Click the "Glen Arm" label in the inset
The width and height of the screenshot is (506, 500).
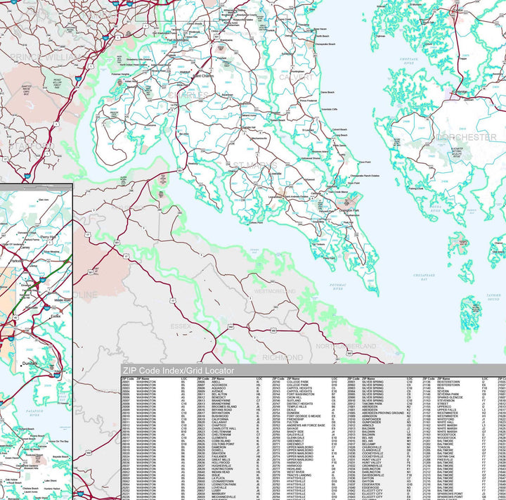44,200
